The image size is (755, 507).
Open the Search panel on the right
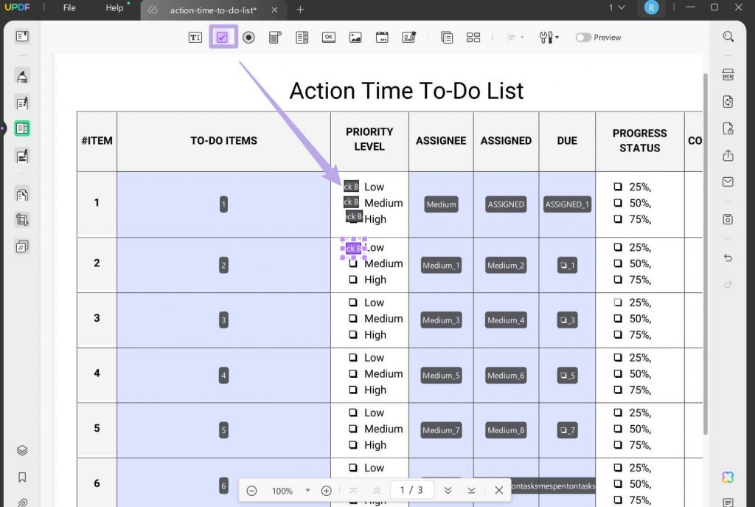728,36
